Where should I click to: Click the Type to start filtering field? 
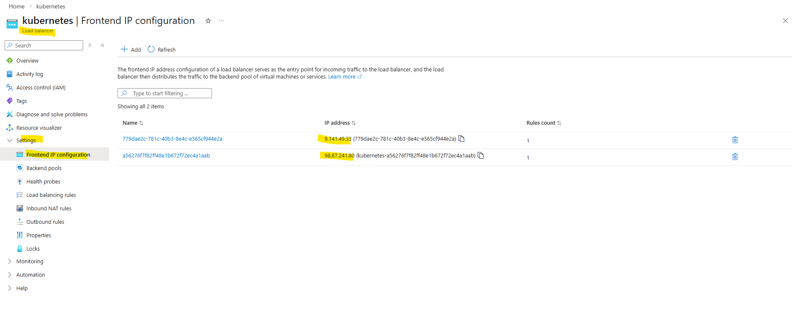pyautogui.click(x=165, y=93)
